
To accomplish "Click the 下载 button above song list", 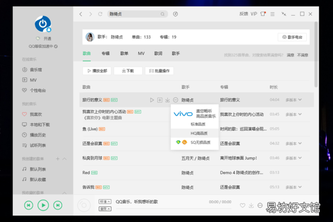I will tap(128, 71).
